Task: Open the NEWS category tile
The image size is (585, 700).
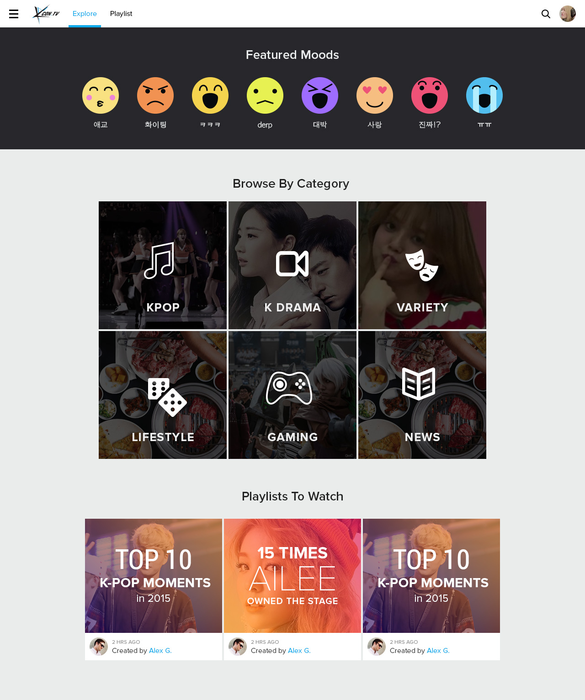Action: coord(422,395)
